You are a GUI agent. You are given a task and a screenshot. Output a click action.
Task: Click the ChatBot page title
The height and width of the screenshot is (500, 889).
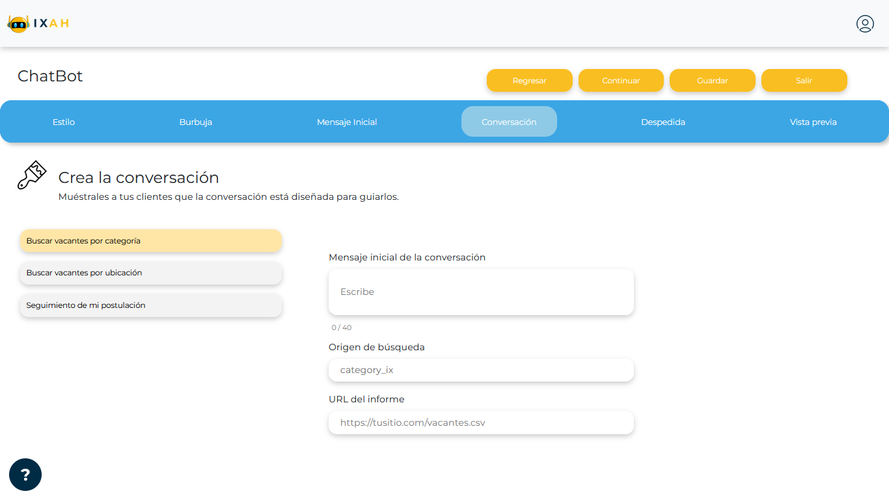(50, 76)
